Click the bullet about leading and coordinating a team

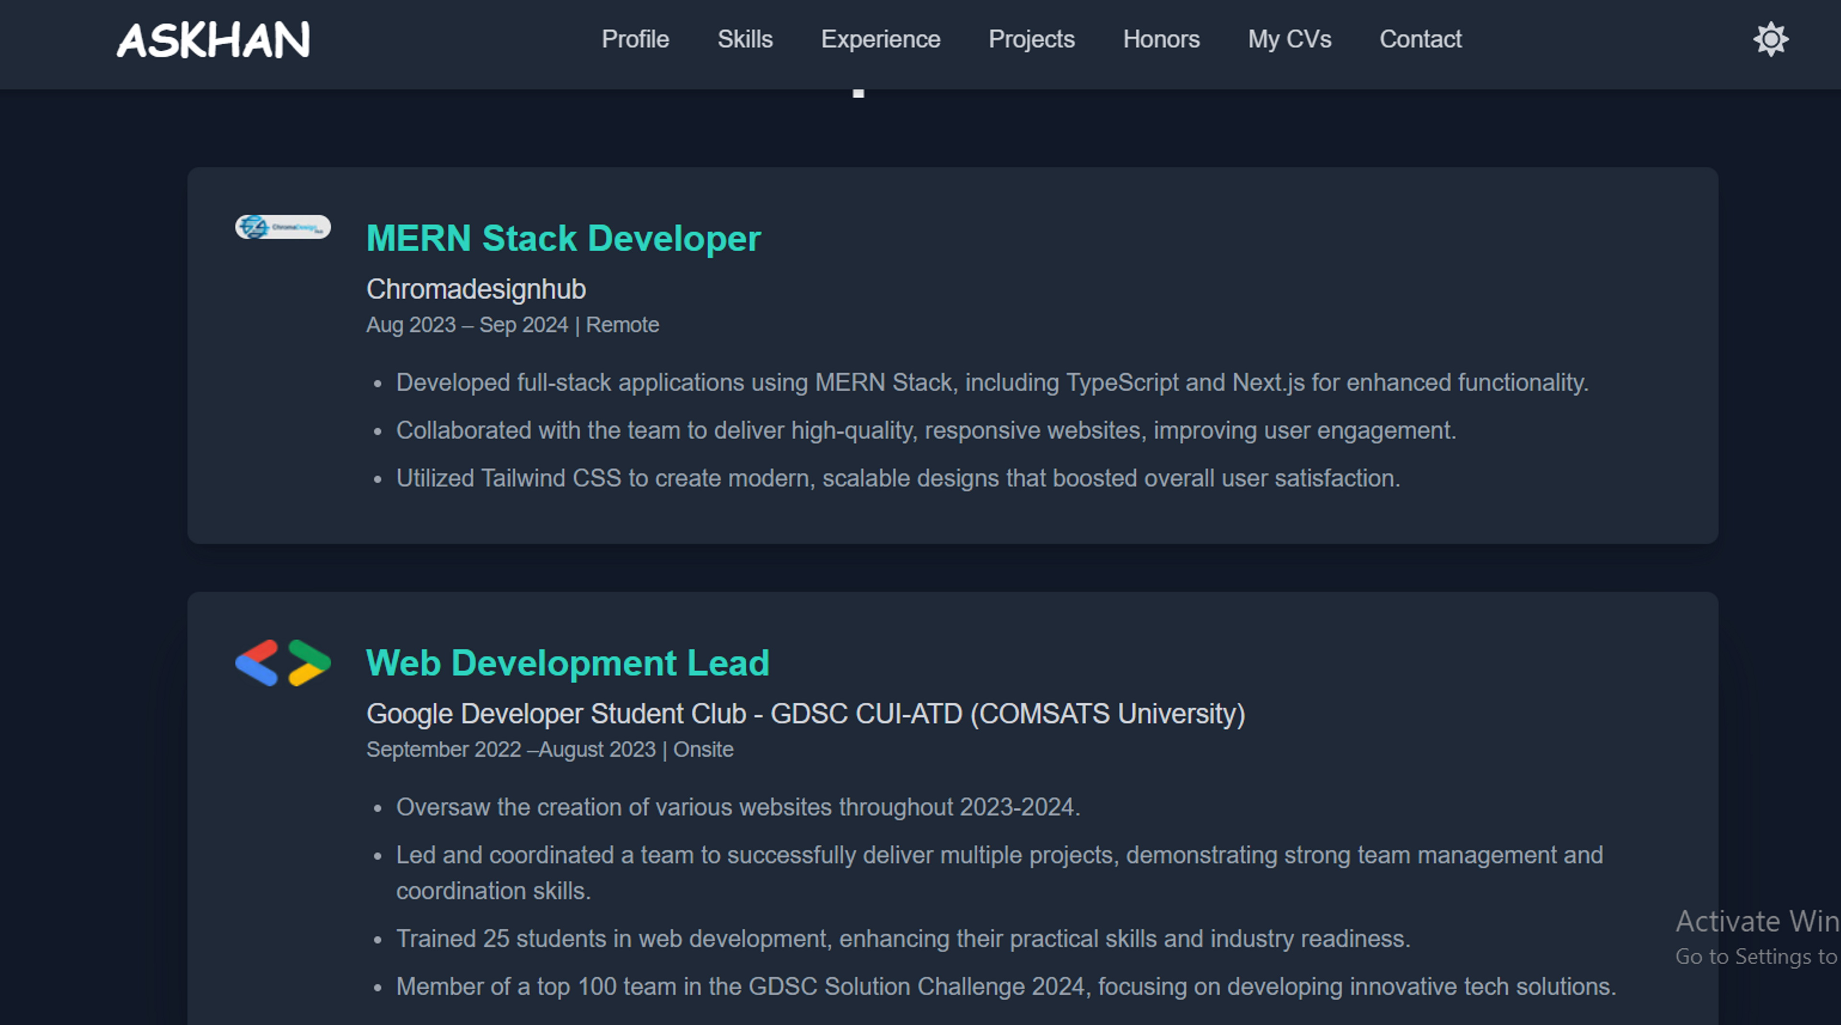click(999, 873)
